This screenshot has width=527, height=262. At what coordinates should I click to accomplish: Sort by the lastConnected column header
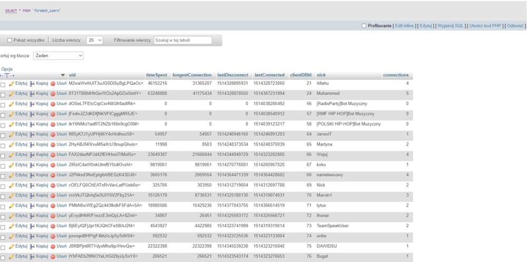click(269, 75)
